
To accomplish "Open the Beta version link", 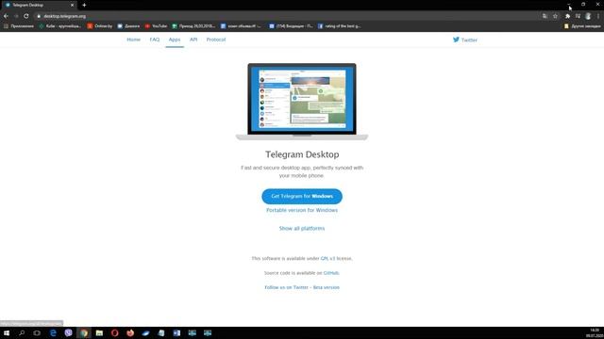I will (327, 287).
